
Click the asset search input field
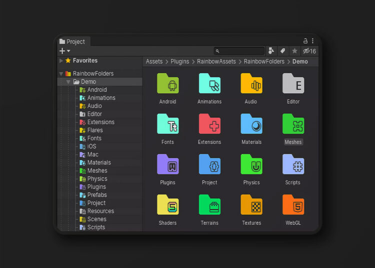point(241,51)
